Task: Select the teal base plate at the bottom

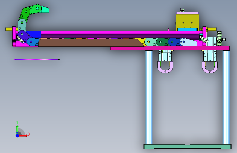Action: point(188,146)
